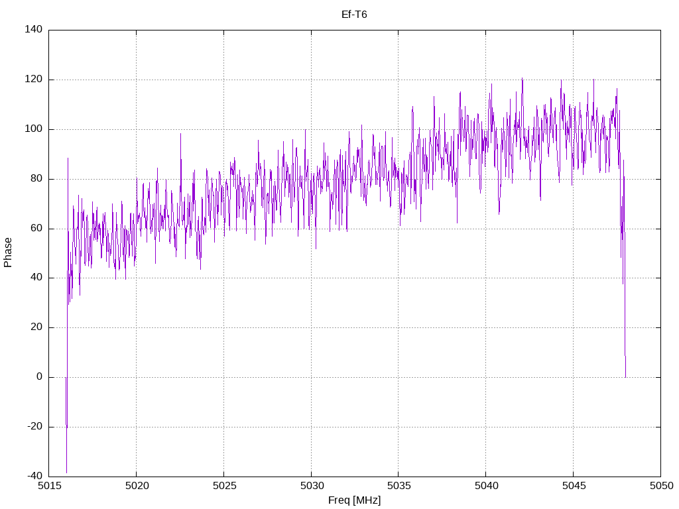Click the "Freq [MHz]" x-axis label
679x509 pixels.
354,500
